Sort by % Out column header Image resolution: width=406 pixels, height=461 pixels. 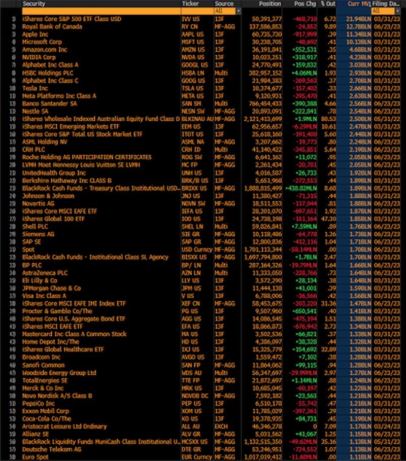tap(328, 4)
